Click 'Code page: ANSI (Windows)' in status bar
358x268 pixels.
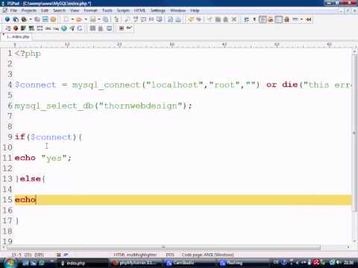point(207,255)
